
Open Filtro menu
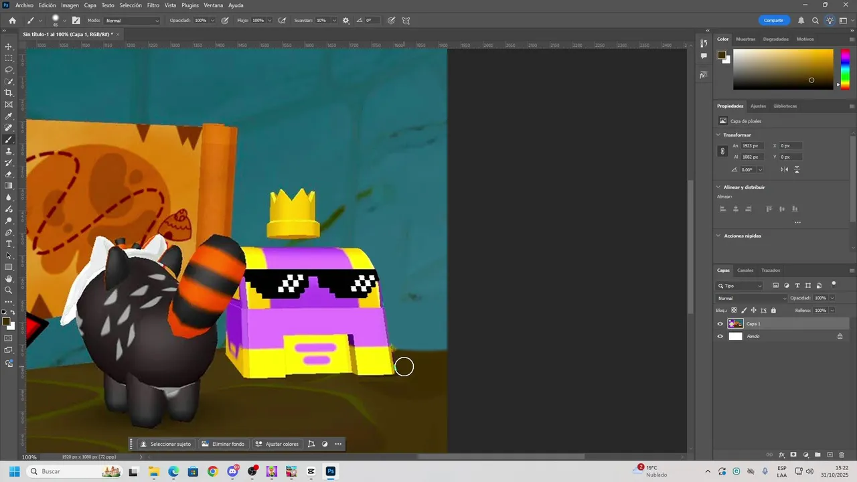coord(153,5)
